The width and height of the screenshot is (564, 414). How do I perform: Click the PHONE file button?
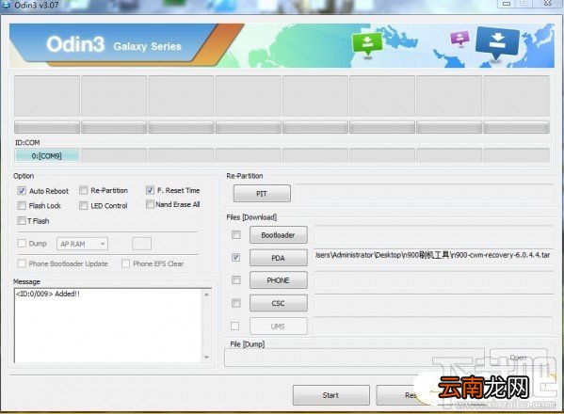(279, 280)
